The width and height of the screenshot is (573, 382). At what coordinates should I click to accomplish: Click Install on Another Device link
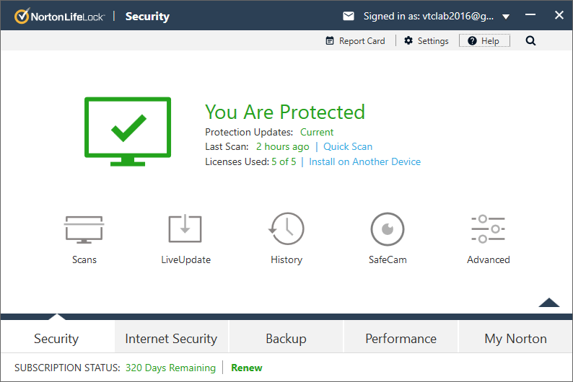[x=364, y=161]
